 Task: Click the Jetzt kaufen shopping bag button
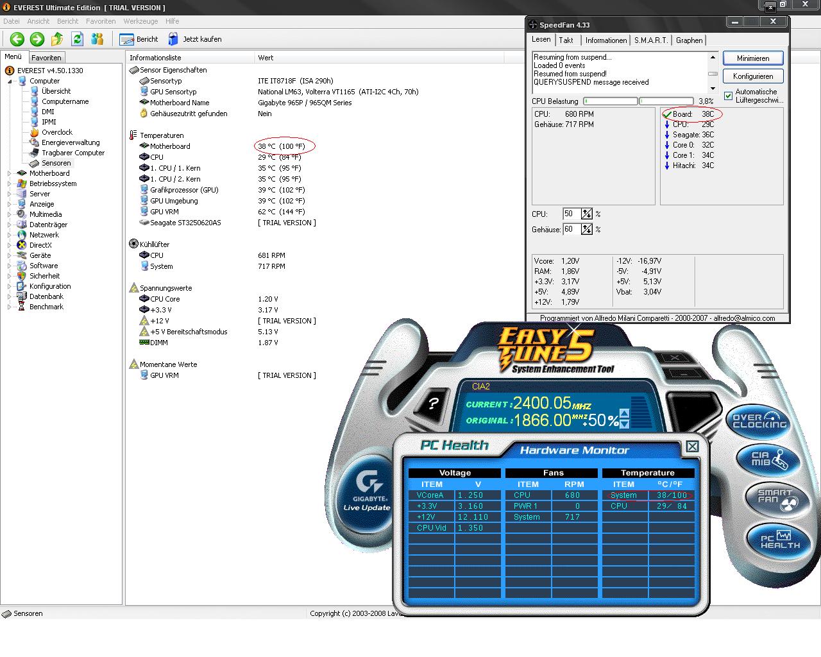[195, 39]
